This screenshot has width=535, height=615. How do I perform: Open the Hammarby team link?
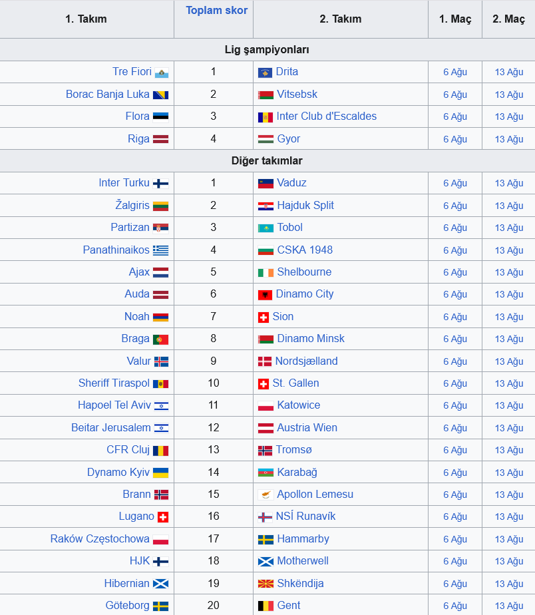tap(303, 539)
